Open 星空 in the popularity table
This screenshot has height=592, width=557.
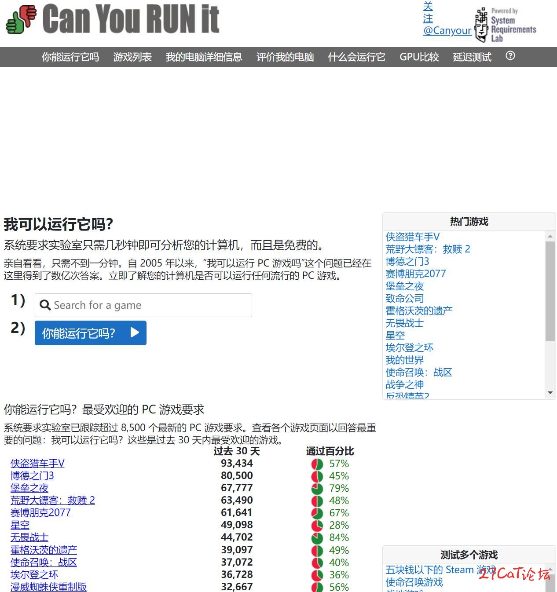(x=20, y=525)
